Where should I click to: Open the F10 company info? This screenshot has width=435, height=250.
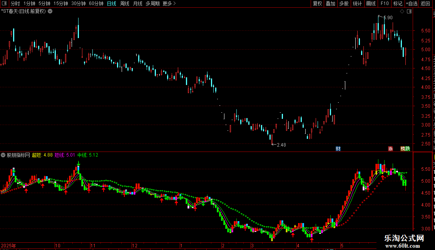(385, 3)
